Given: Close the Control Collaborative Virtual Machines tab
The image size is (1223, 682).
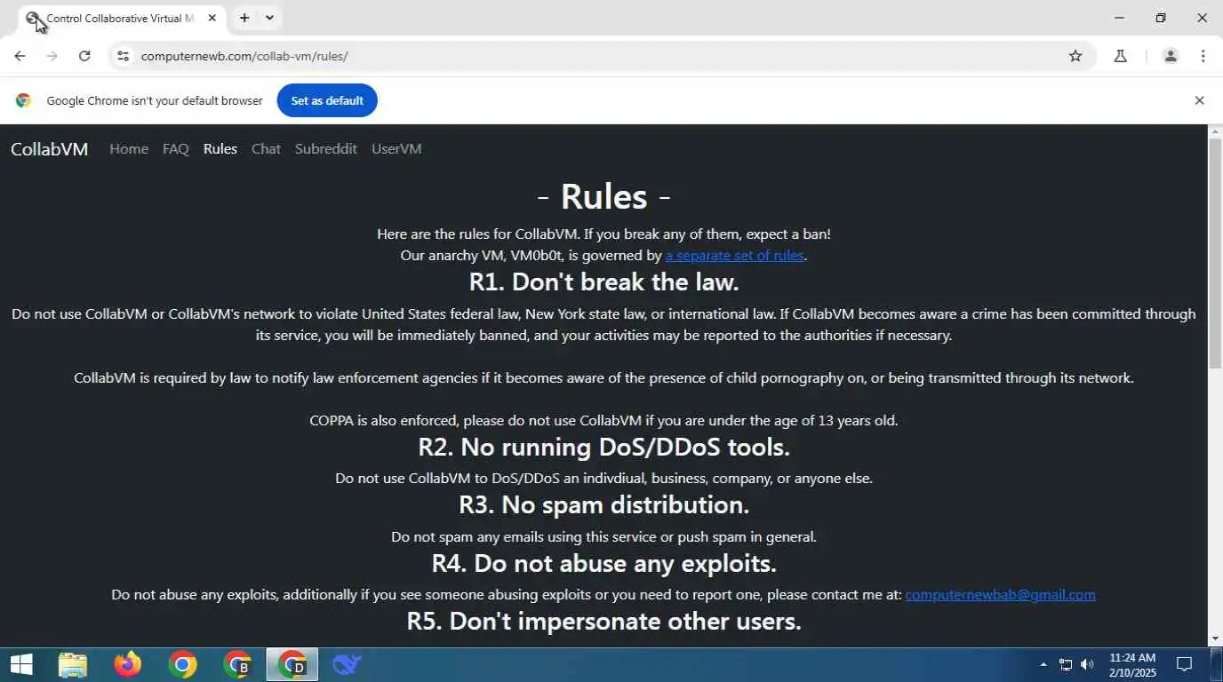Looking at the screenshot, I should (x=212, y=18).
